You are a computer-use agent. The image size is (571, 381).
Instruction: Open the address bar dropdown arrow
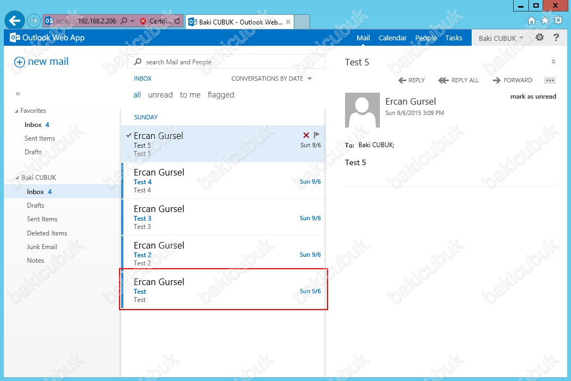(132, 21)
